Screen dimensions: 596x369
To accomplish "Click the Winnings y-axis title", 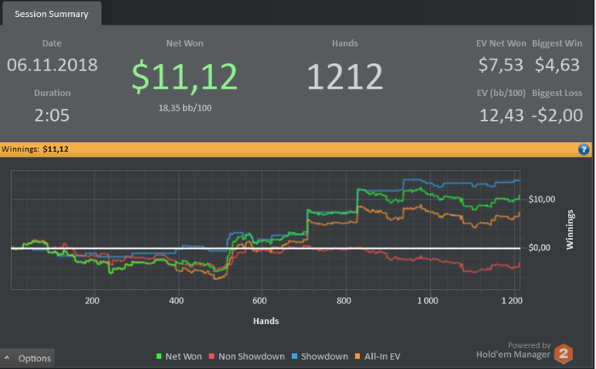I will (x=570, y=230).
